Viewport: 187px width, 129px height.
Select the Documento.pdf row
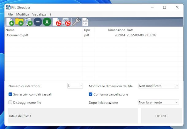pos(94,35)
